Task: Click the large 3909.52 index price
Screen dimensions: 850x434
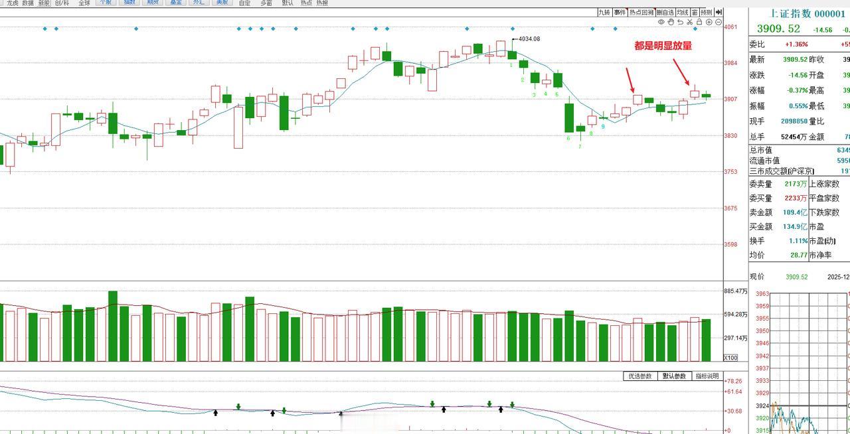Action: coord(778,29)
